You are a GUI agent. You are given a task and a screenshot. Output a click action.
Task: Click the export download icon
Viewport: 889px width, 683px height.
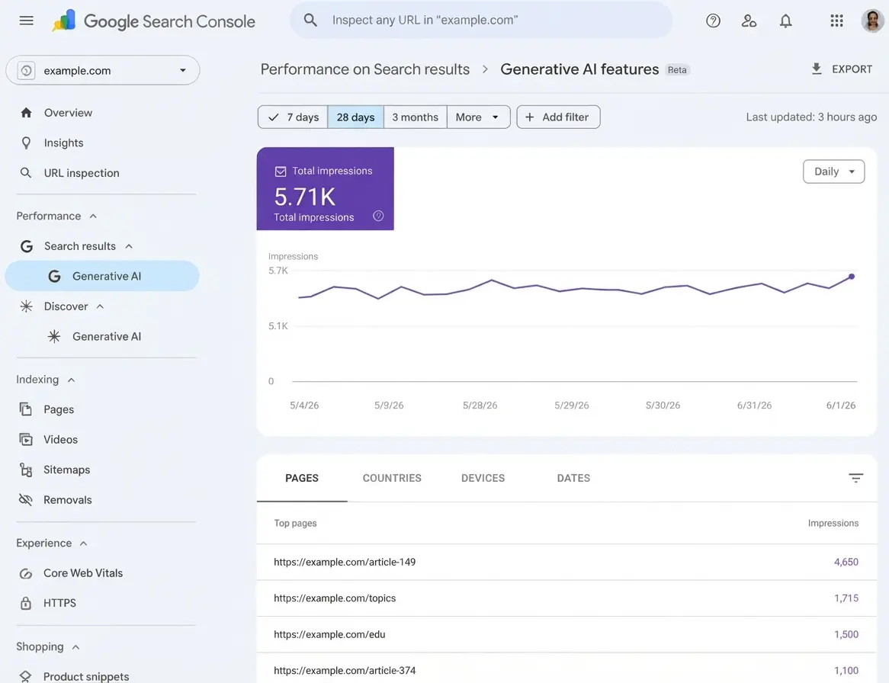[817, 69]
